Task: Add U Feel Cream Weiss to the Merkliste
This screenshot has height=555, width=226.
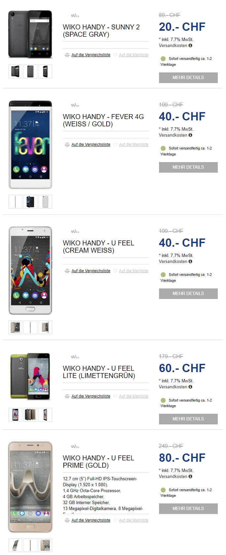Action: (134, 271)
